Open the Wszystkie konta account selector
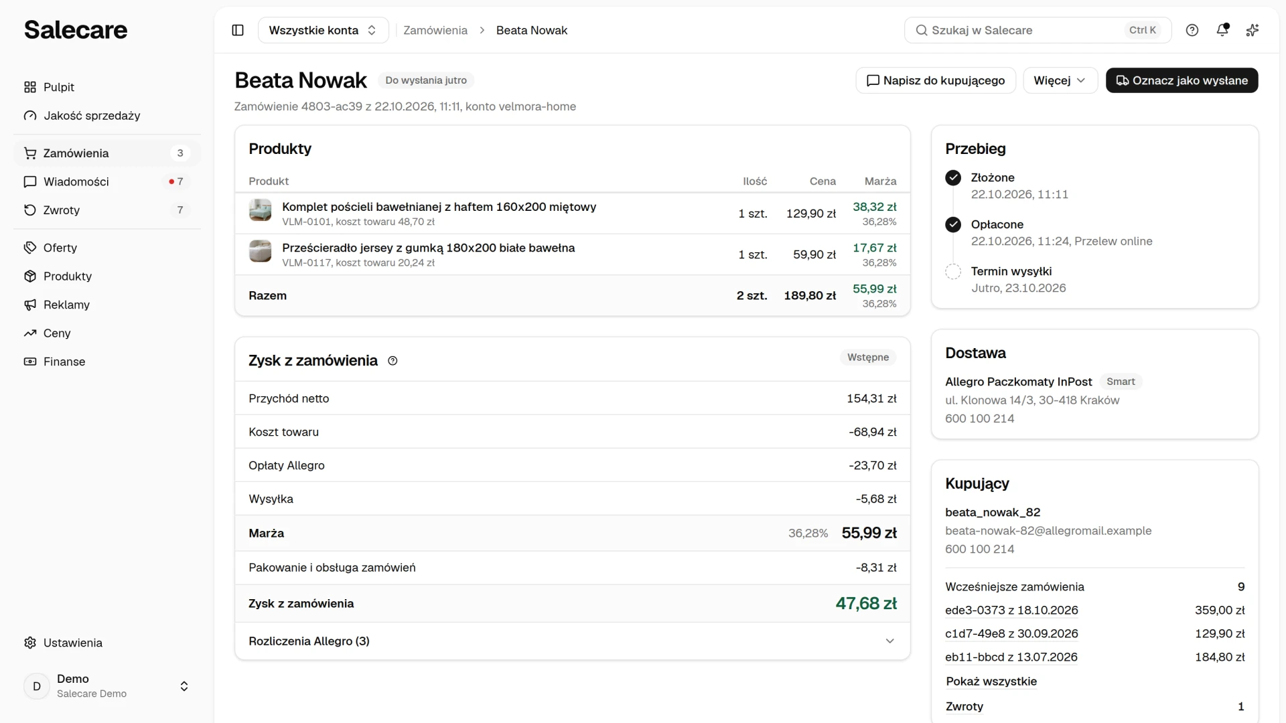Screen dimensions: 1286x723 pos(324,30)
